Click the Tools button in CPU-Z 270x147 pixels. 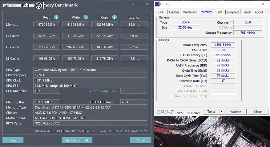[x=211, y=112]
